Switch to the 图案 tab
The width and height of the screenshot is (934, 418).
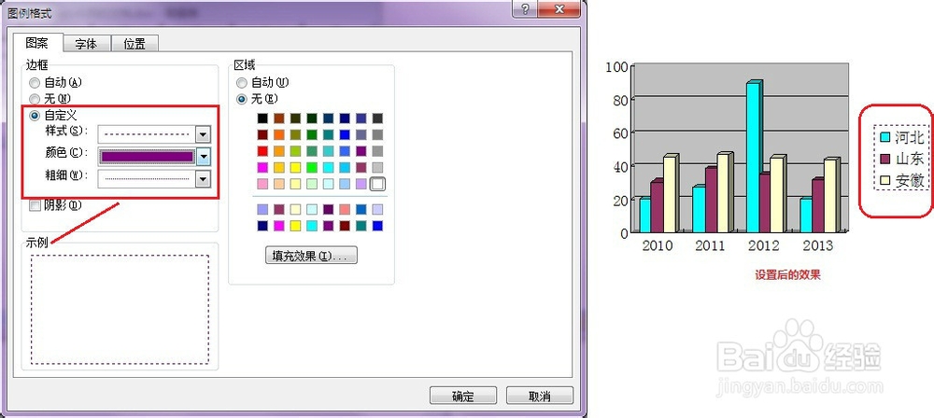(37, 43)
